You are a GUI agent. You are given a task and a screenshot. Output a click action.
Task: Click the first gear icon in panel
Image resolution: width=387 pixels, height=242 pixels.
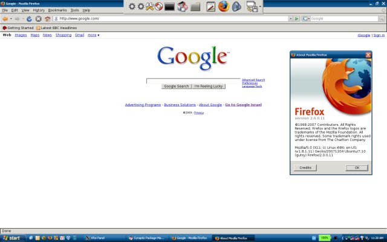click(x=132, y=6)
